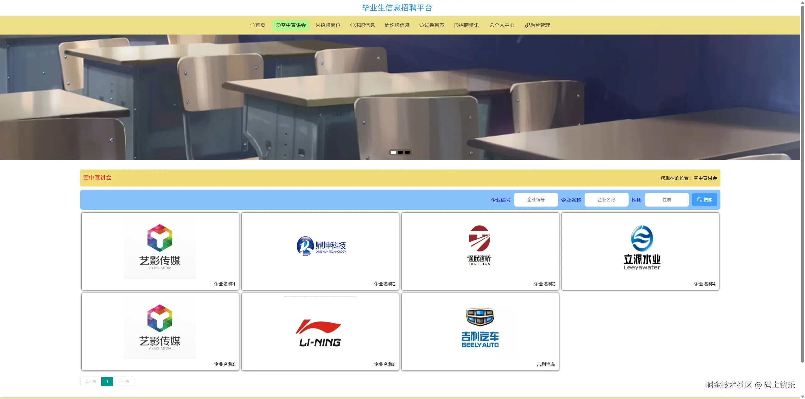The image size is (805, 399).
Task: Open 求职信息 from the navigation bar
Action: click(x=363, y=25)
